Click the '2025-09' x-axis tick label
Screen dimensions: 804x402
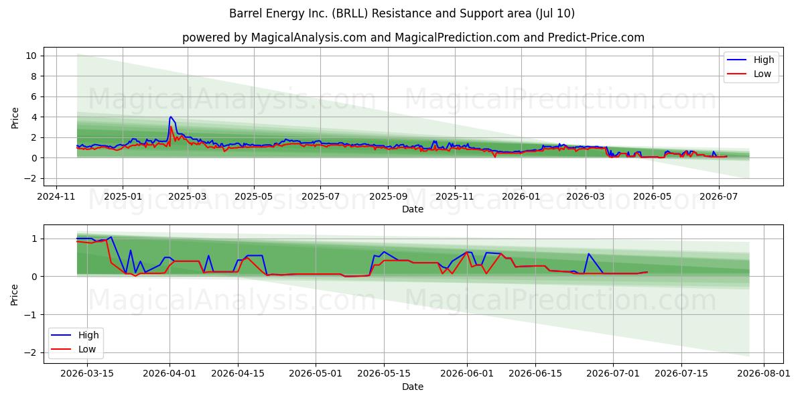point(388,197)
